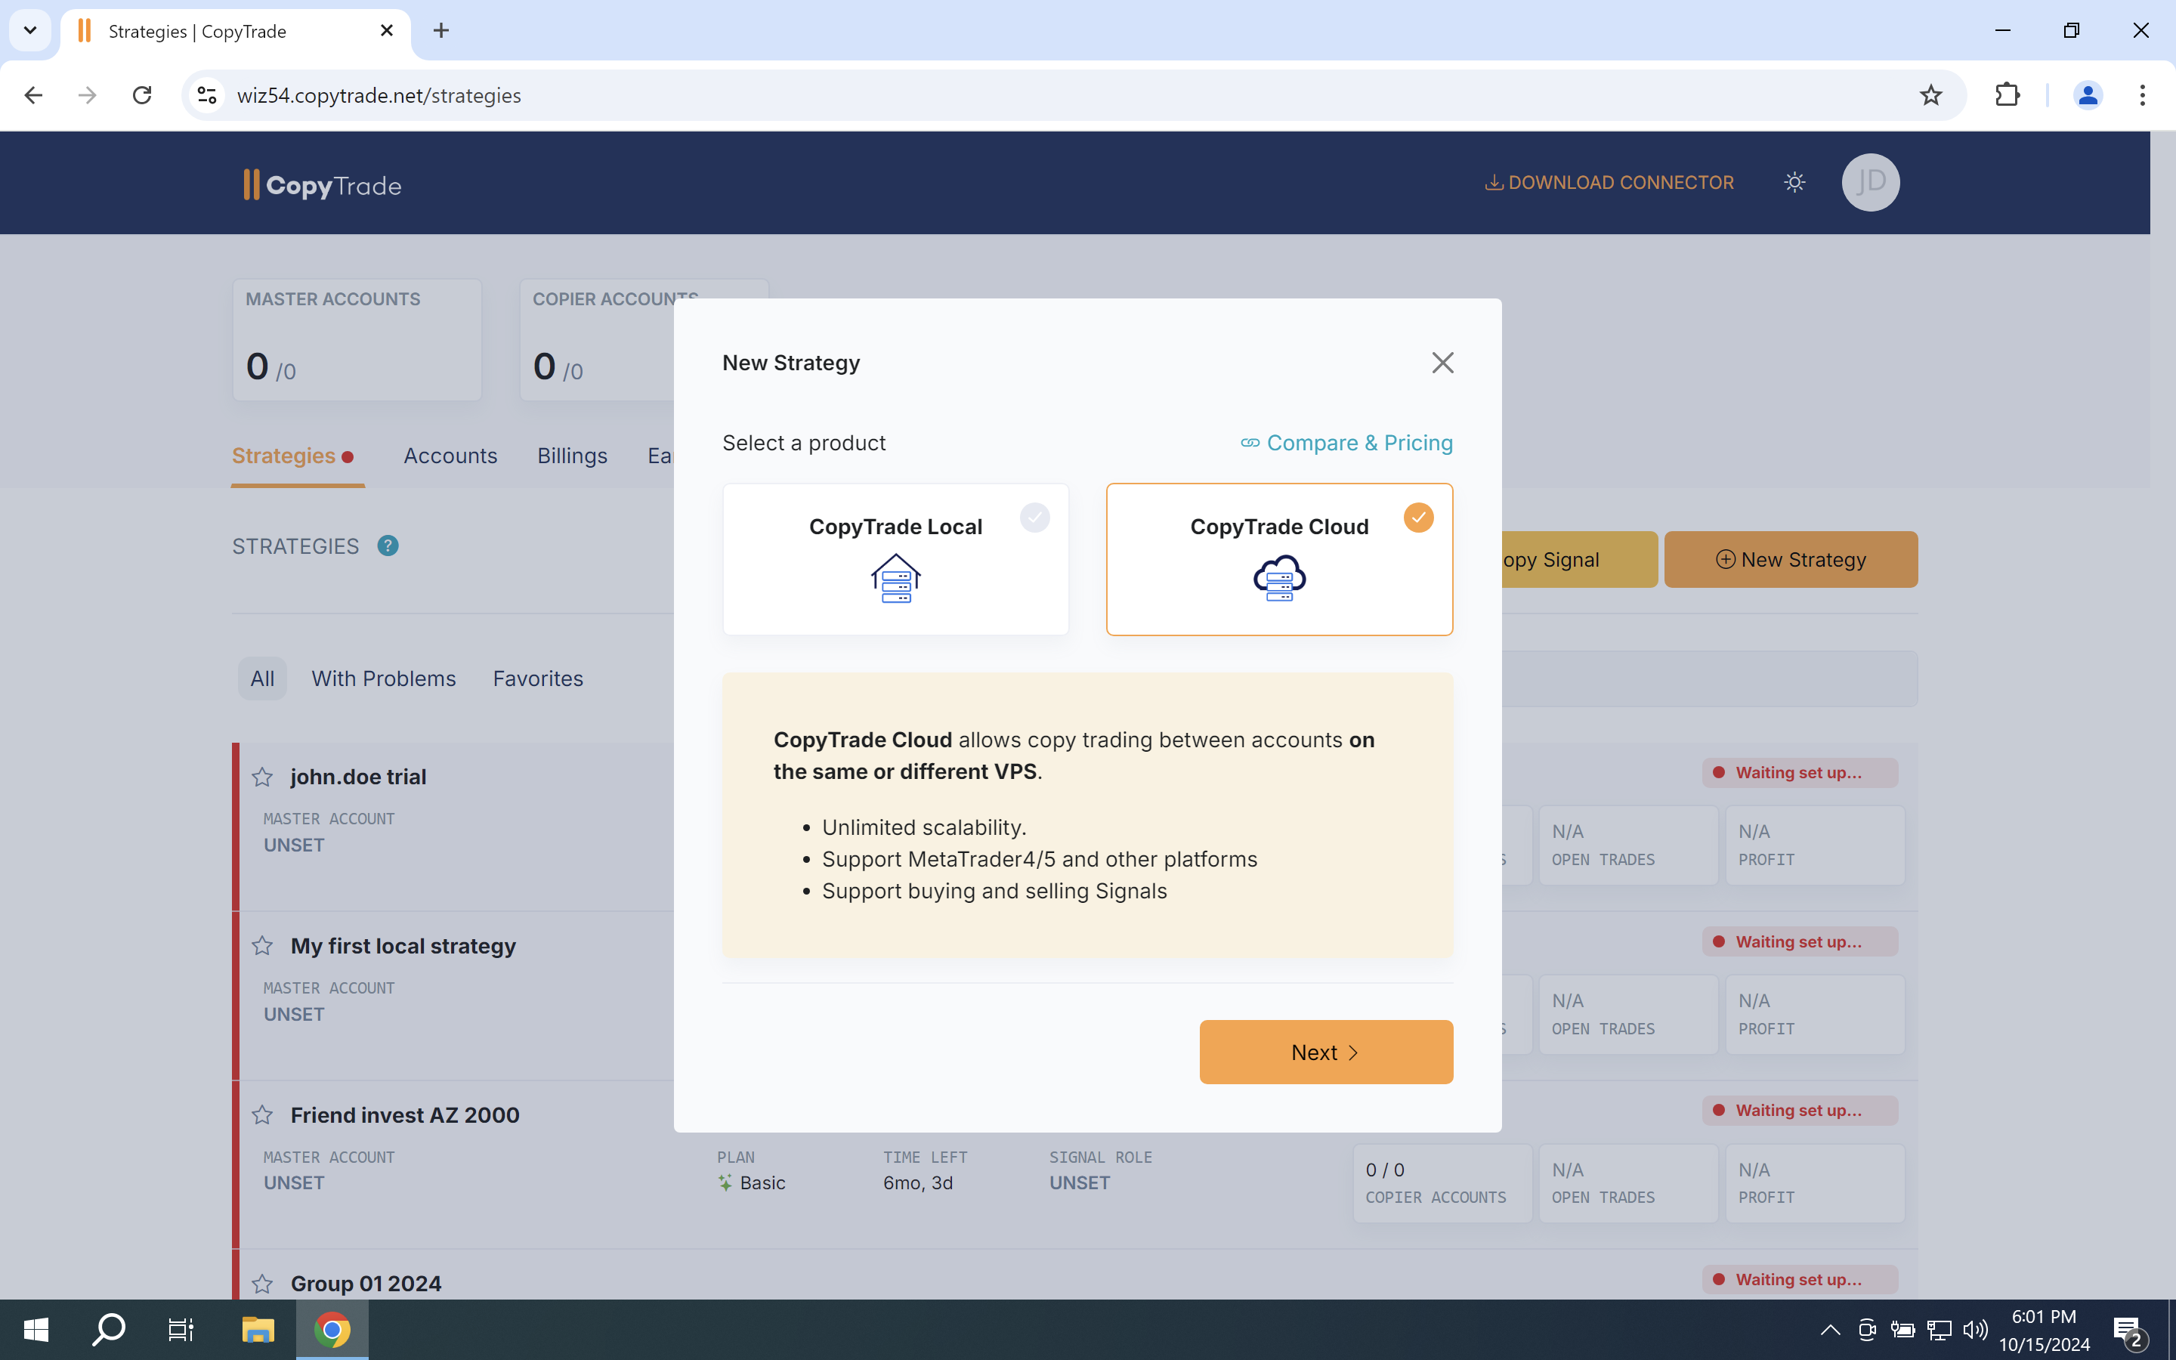Toggle the light/dark theme sun icon

(1794, 183)
